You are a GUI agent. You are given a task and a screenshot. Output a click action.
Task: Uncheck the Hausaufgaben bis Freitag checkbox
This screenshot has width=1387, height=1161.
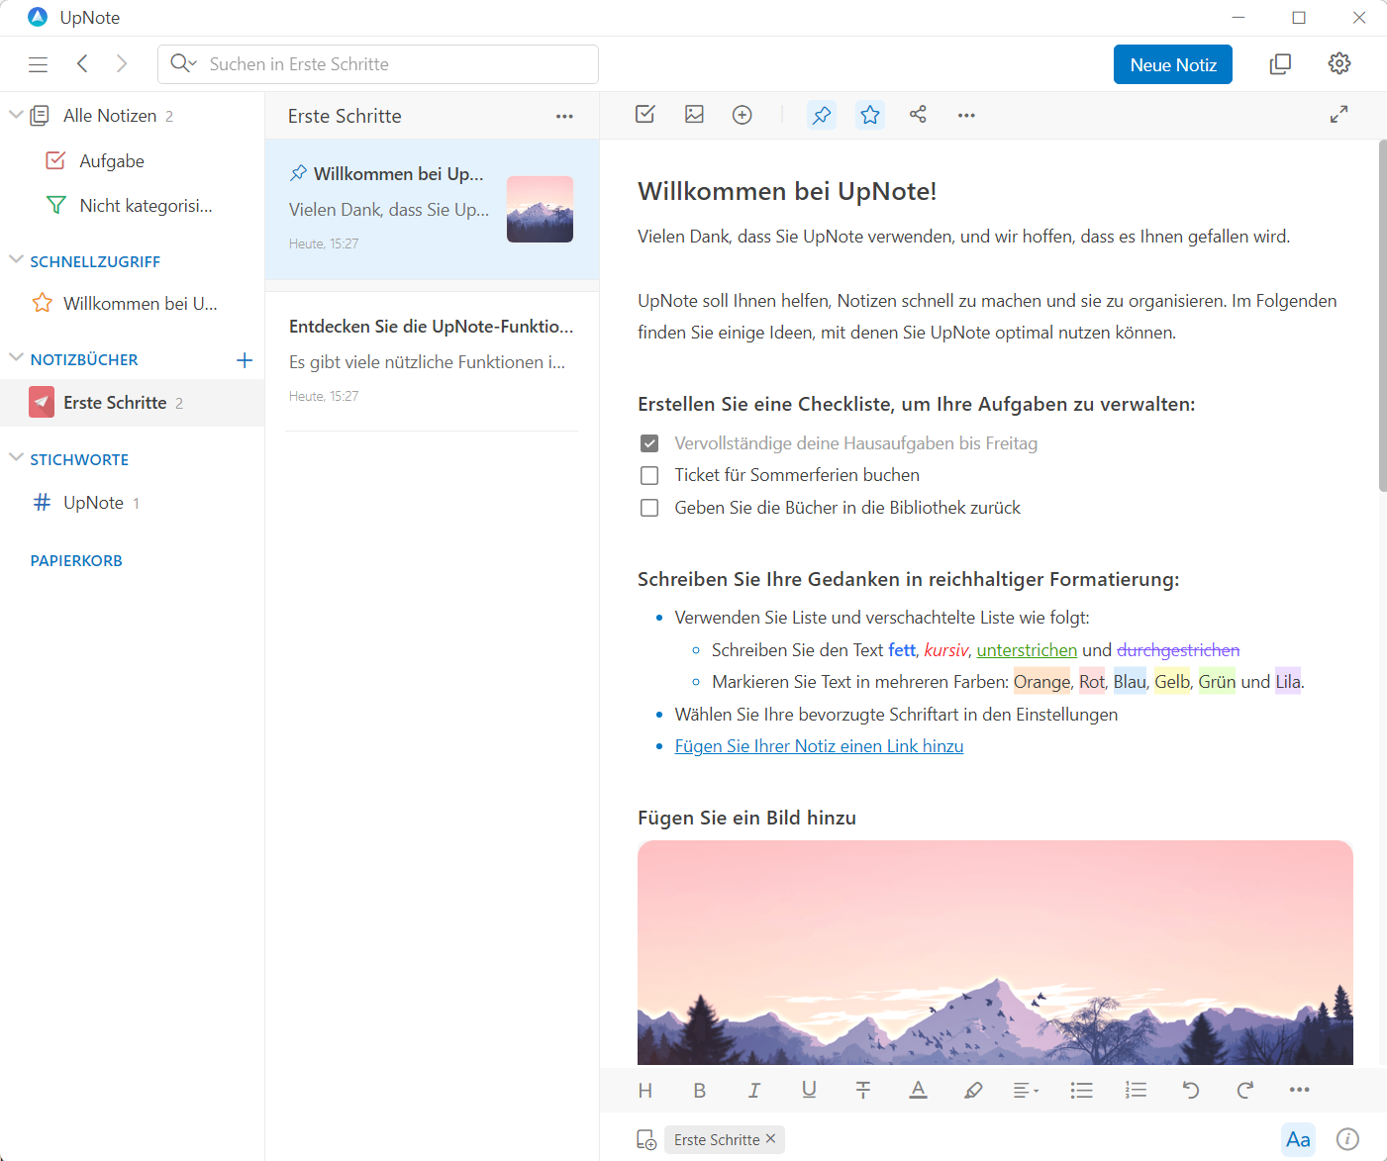coord(649,443)
